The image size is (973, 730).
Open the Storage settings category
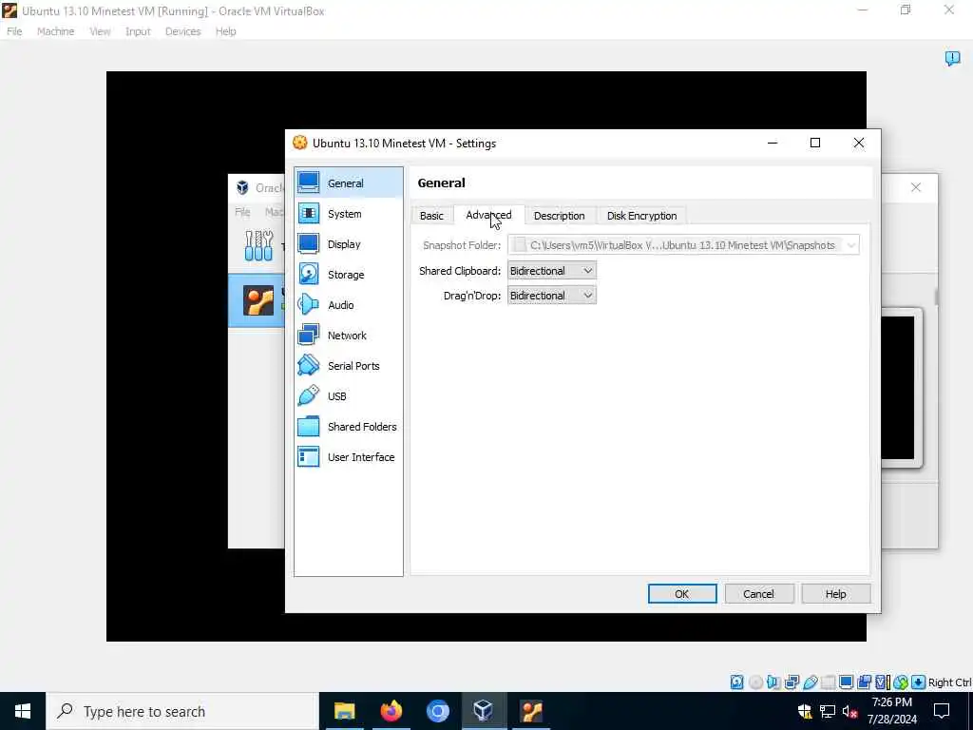[348, 275]
